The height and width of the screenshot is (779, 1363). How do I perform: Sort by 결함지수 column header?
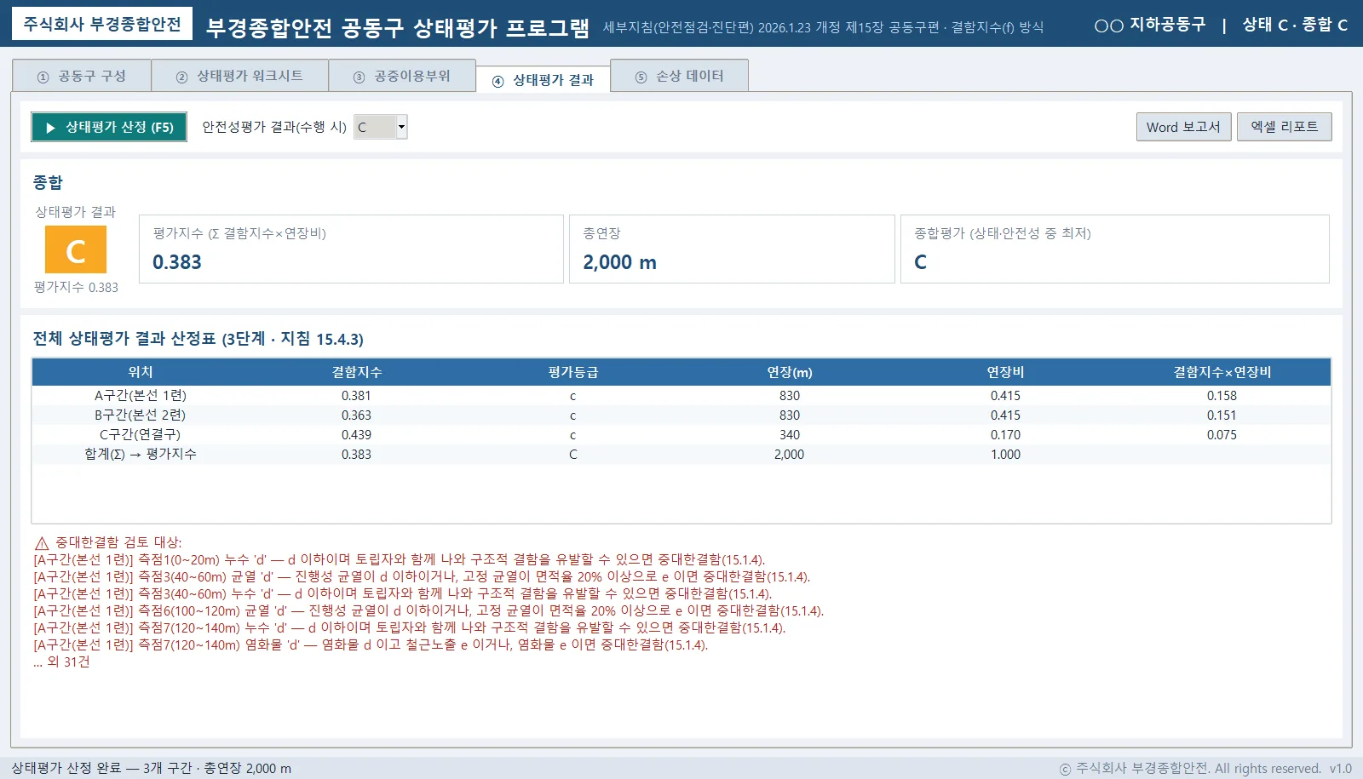pos(356,372)
